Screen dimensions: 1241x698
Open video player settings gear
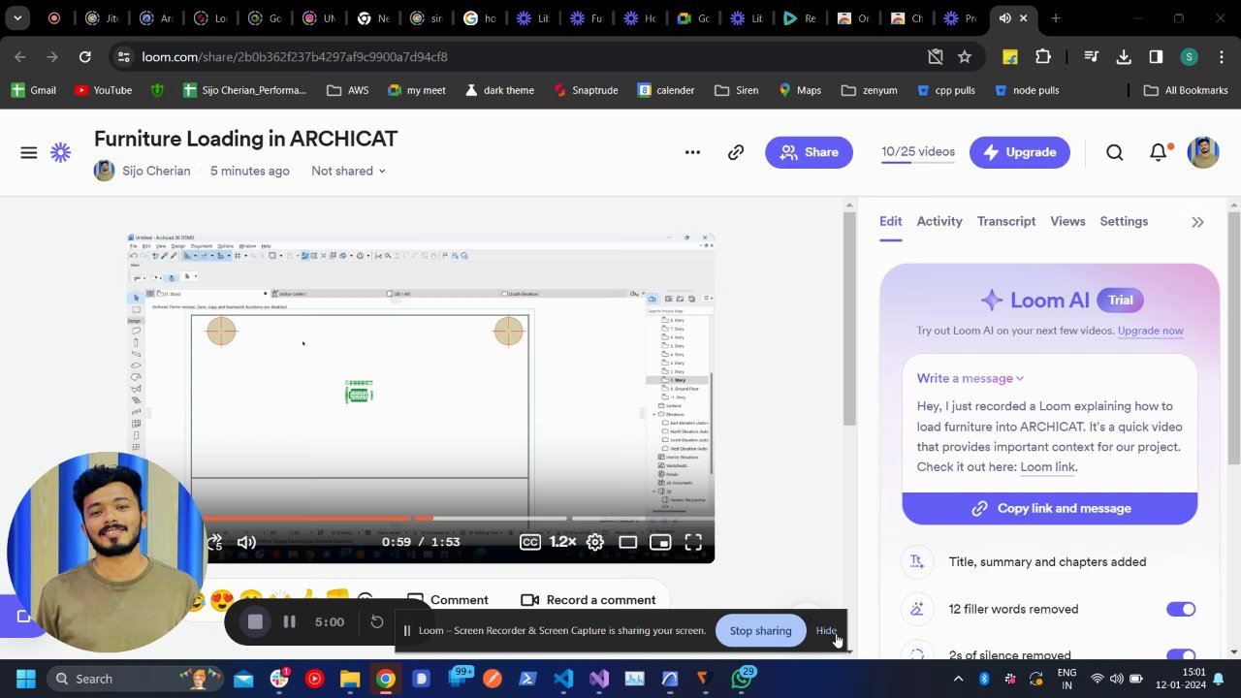click(x=595, y=542)
